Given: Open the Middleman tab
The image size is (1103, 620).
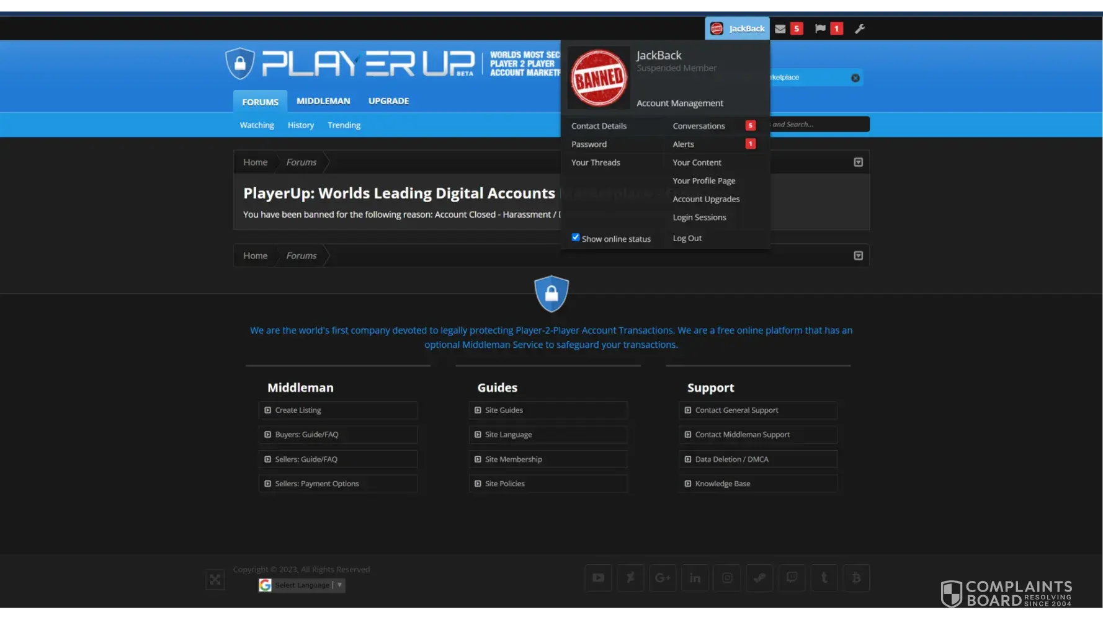Looking at the screenshot, I should pyautogui.click(x=323, y=101).
